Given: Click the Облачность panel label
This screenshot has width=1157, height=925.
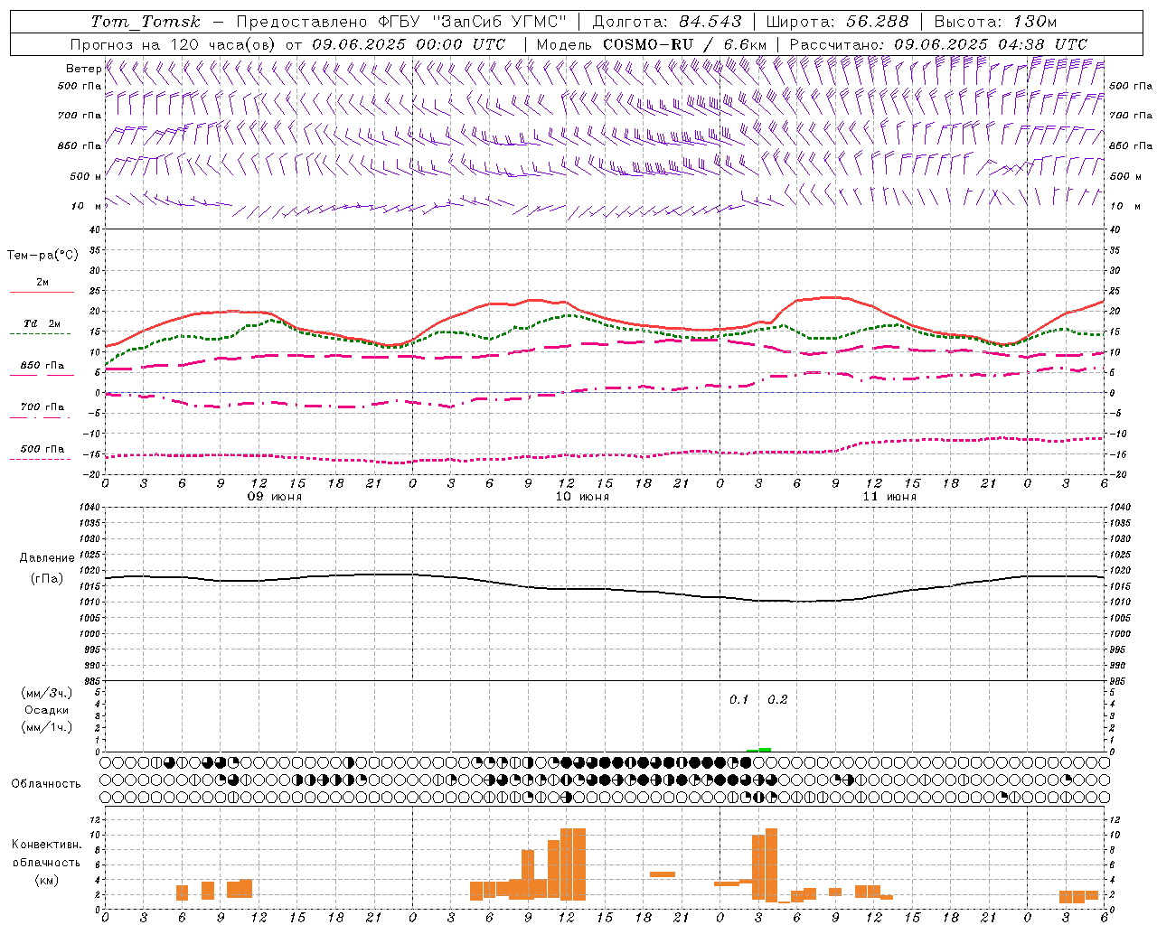Looking at the screenshot, I should tap(46, 784).
